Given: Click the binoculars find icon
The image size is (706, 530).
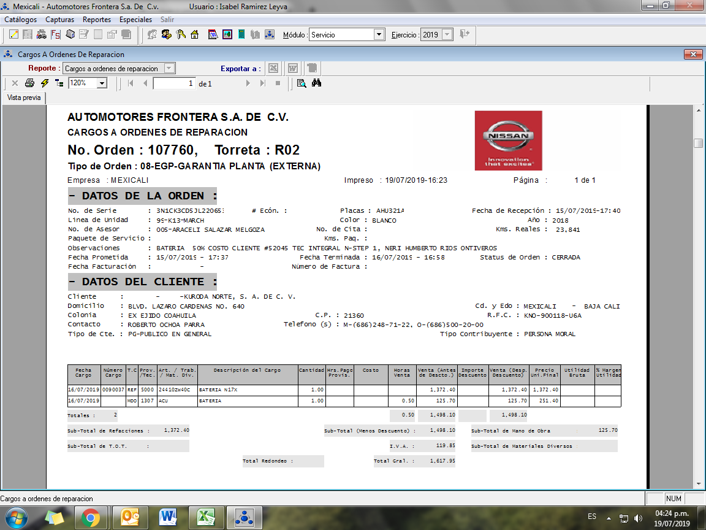Looking at the screenshot, I should click(316, 83).
